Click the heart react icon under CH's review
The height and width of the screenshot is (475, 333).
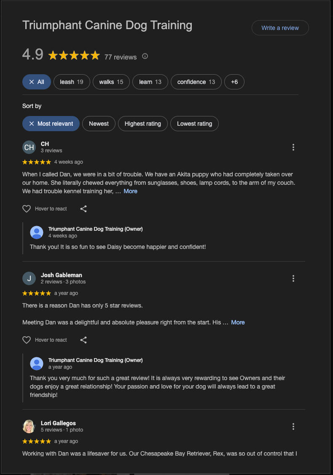pos(27,209)
